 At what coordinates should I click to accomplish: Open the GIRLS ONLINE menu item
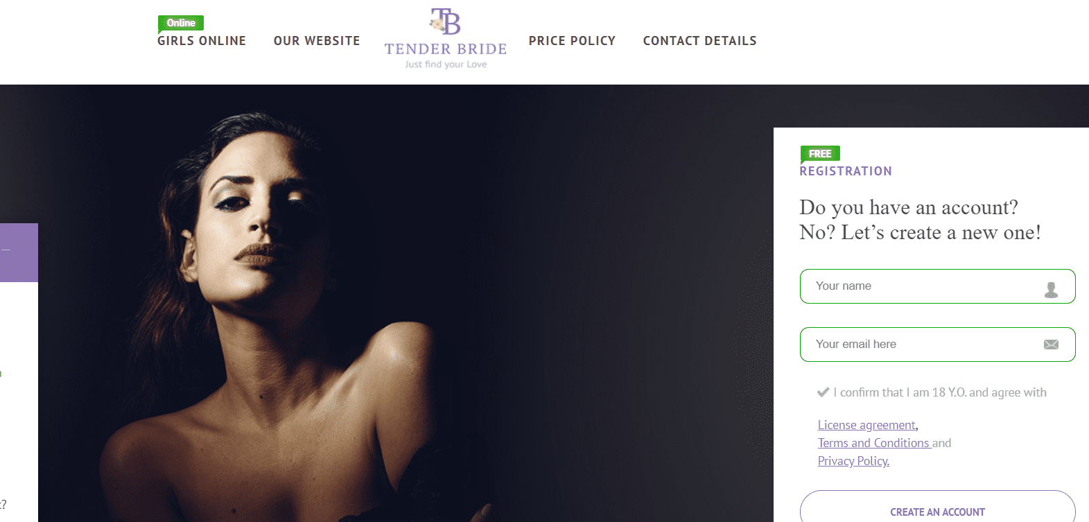(202, 41)
